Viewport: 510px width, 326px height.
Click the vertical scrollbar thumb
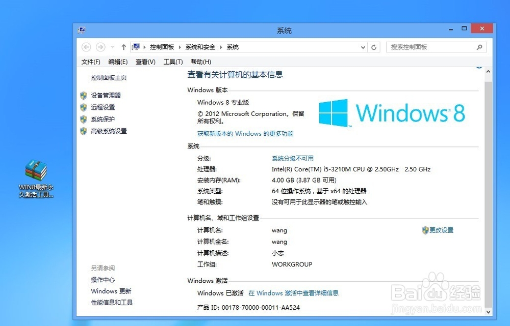coord(488,194)
